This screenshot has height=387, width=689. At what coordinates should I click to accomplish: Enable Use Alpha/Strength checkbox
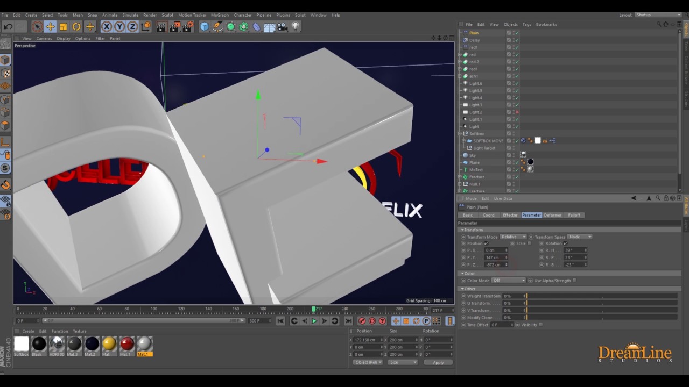574,280
